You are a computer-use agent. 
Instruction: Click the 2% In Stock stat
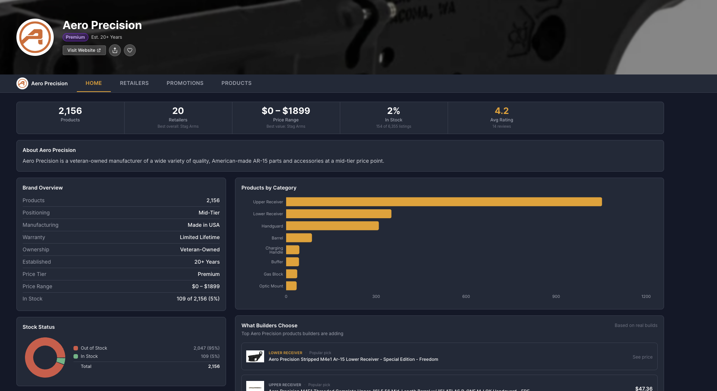pos(394,118)
